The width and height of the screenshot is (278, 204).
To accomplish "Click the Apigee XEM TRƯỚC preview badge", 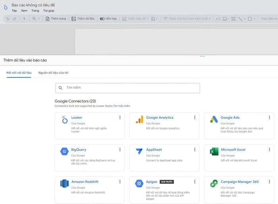I will click(x=167, y=182).
